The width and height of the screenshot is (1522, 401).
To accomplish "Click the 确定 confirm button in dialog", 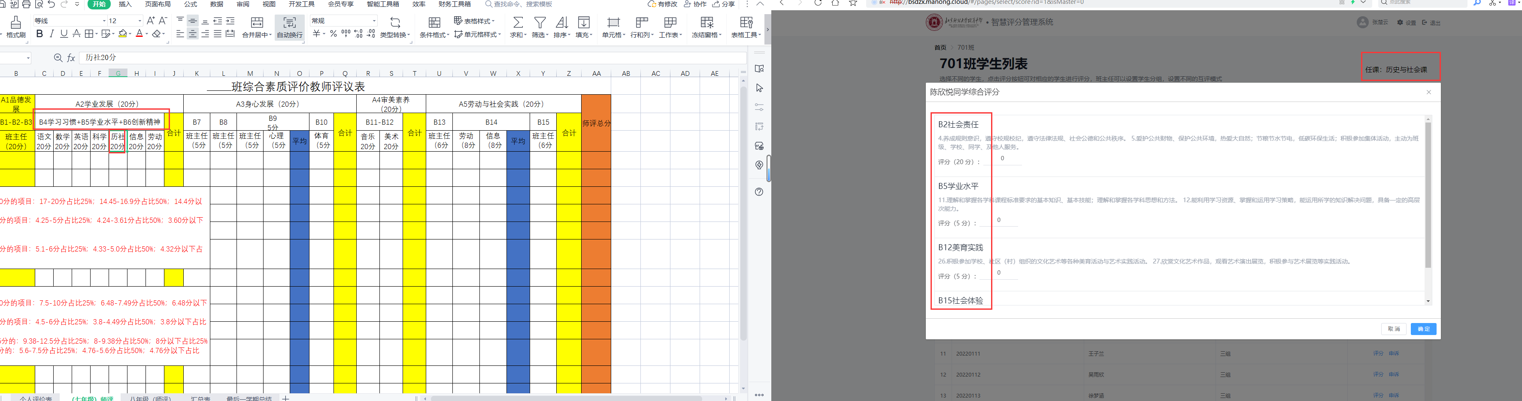I will [1423, 329].
